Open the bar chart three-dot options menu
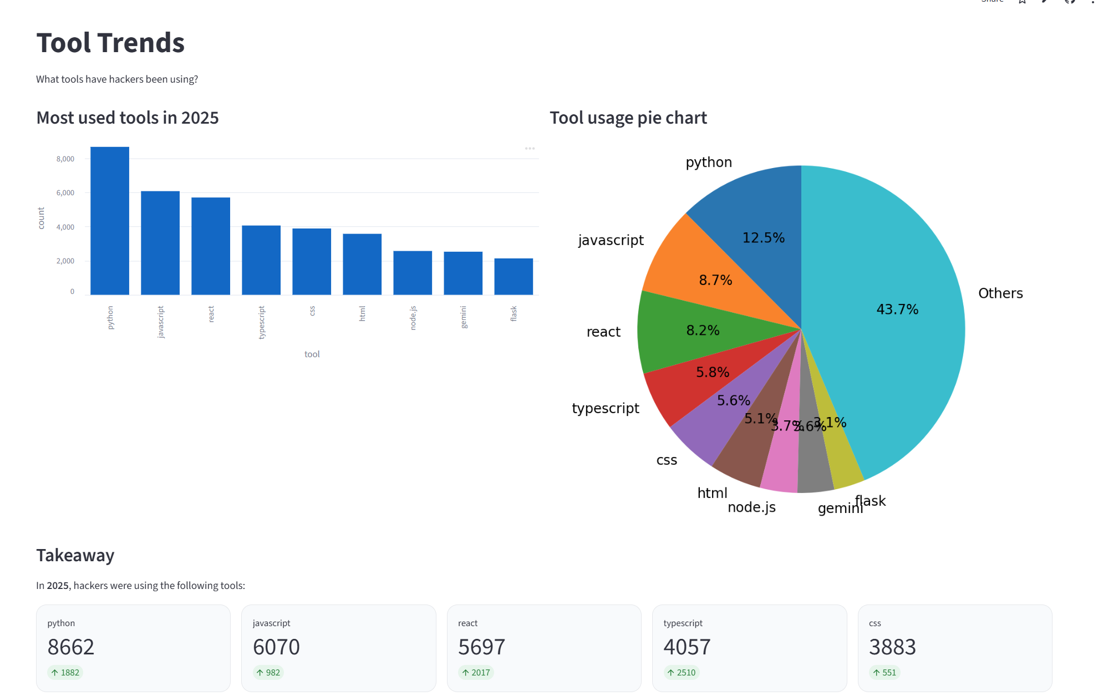Screen dimensions: 1098x696 pyautogui.click(x=530, y=149)
